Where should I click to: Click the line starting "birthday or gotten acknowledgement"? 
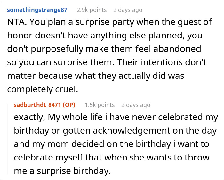(115, 131)
